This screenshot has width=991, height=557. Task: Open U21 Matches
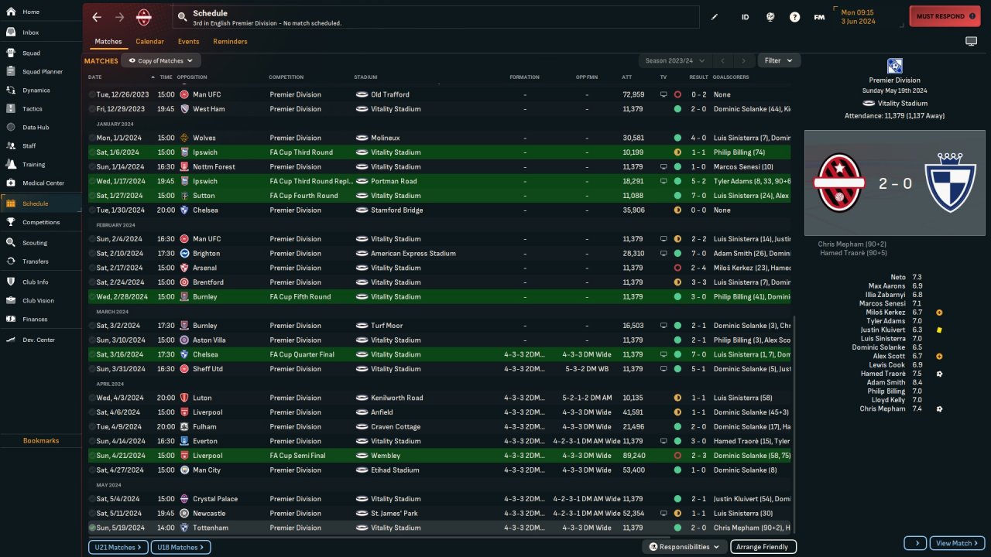(x=118, y=547)
